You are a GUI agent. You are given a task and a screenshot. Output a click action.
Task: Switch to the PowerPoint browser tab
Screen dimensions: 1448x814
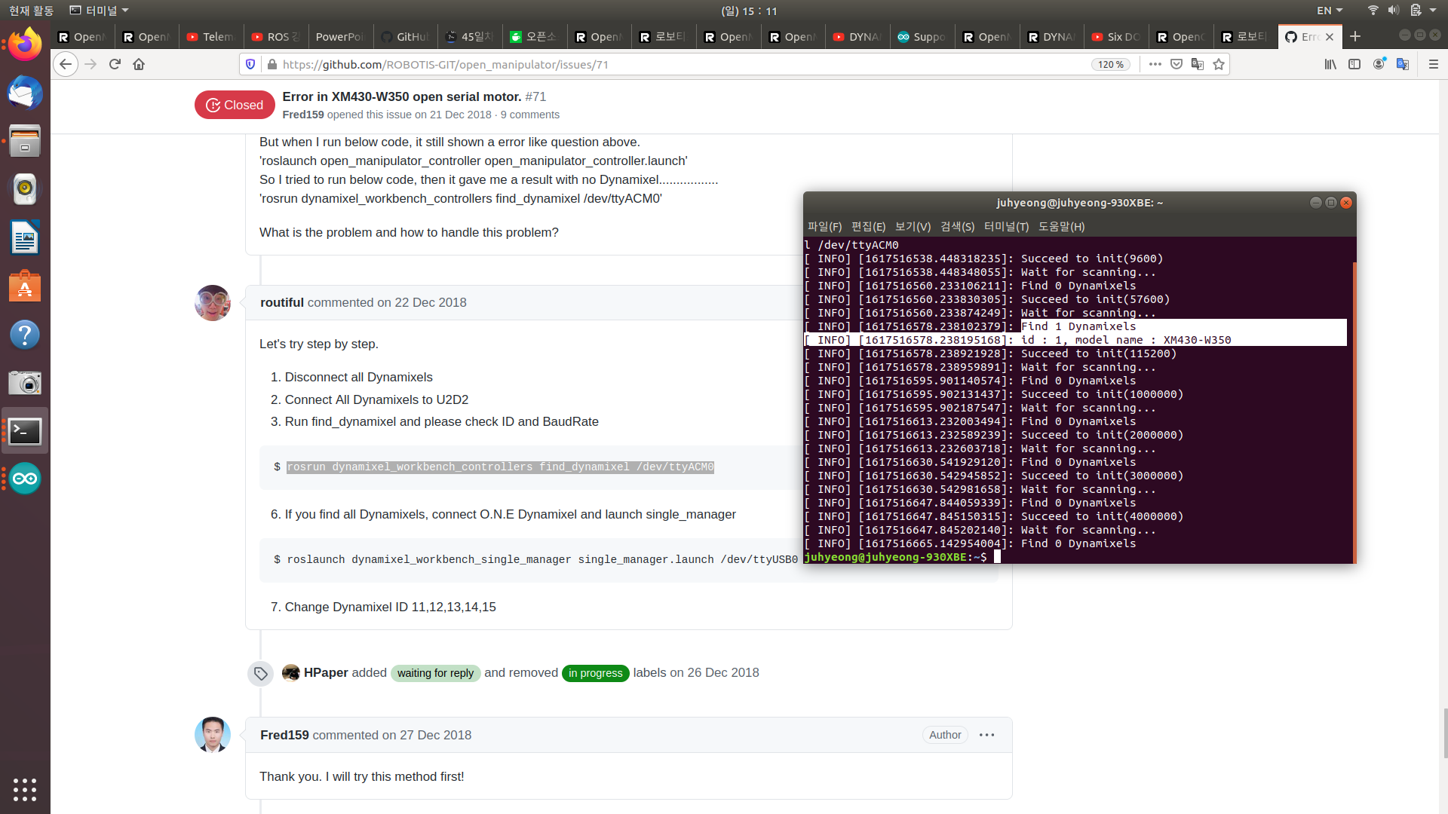(339, 36)
